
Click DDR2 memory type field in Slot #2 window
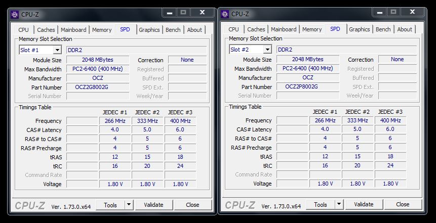click(x=347, y=50)
